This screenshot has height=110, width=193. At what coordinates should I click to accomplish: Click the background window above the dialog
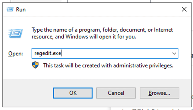coord(109,1)
